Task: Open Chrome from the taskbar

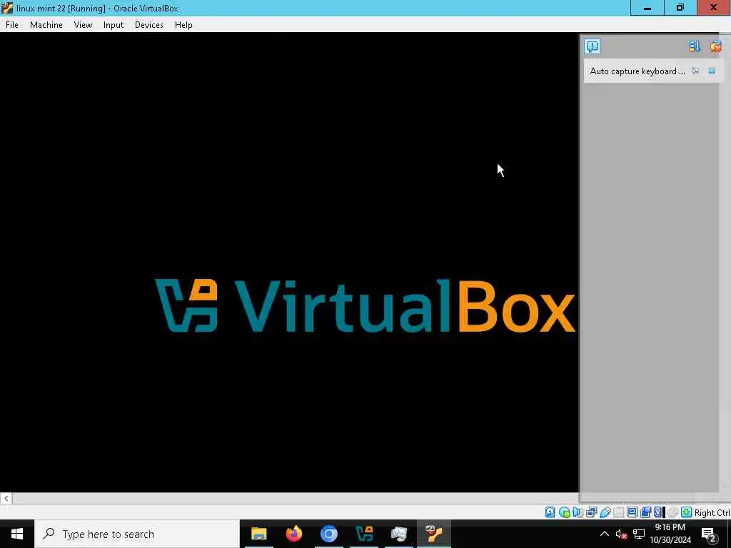Action: 328,534
